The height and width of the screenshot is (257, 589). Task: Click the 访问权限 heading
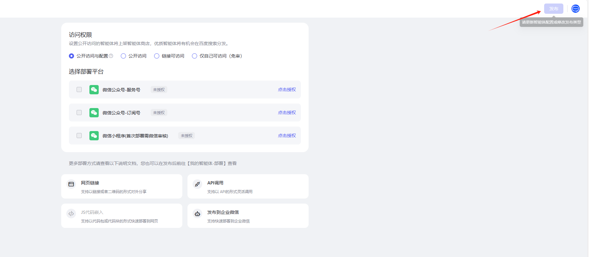pos(80,35)
